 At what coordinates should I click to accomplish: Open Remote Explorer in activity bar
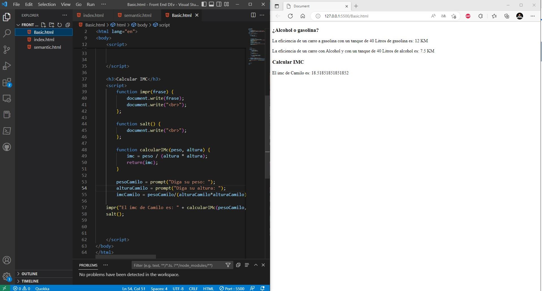pos(7,99)
